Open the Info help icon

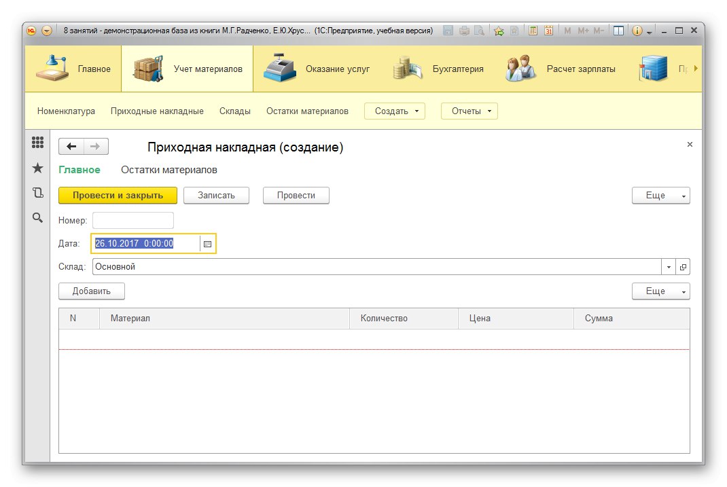pos(637,31)
